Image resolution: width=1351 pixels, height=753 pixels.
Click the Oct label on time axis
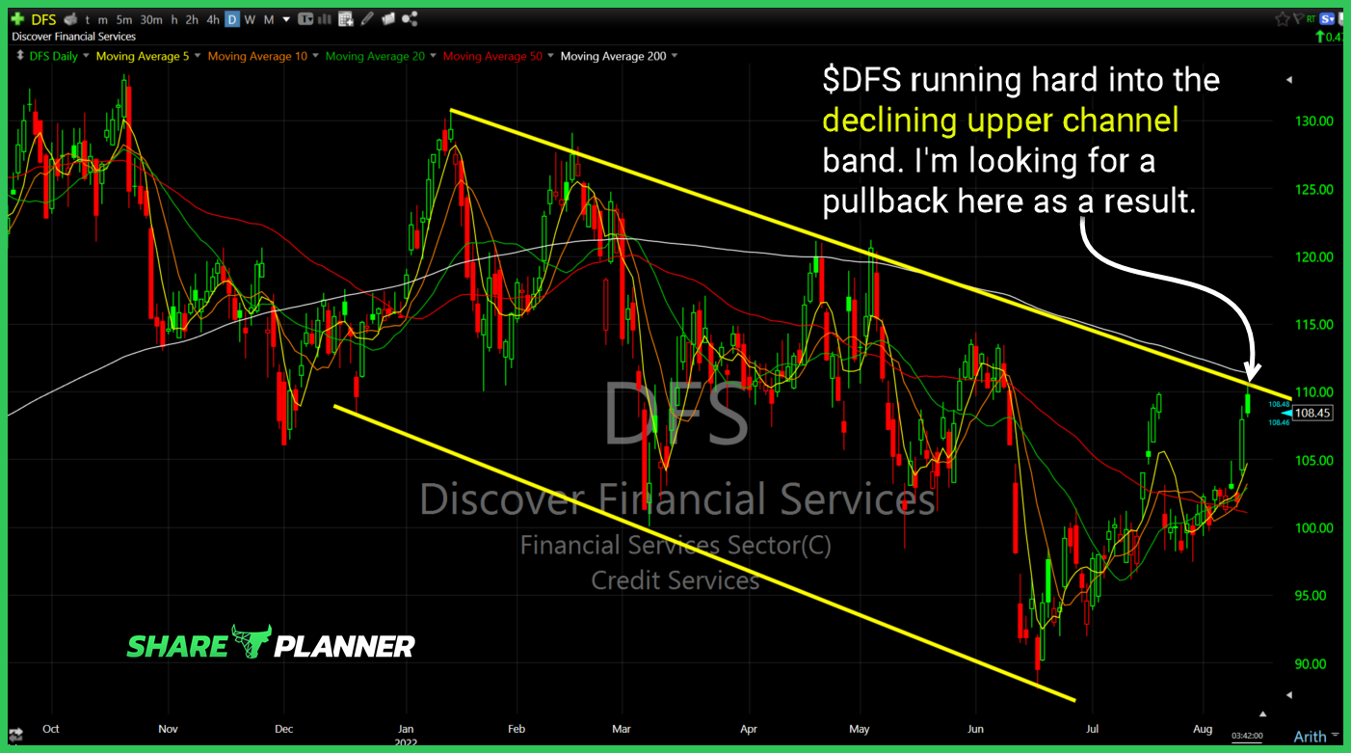pos(50,729)
